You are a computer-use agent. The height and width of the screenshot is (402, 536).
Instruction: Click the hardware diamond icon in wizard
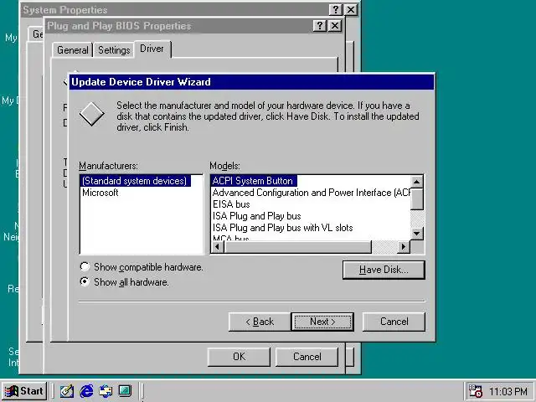click(x=91, y=114)
